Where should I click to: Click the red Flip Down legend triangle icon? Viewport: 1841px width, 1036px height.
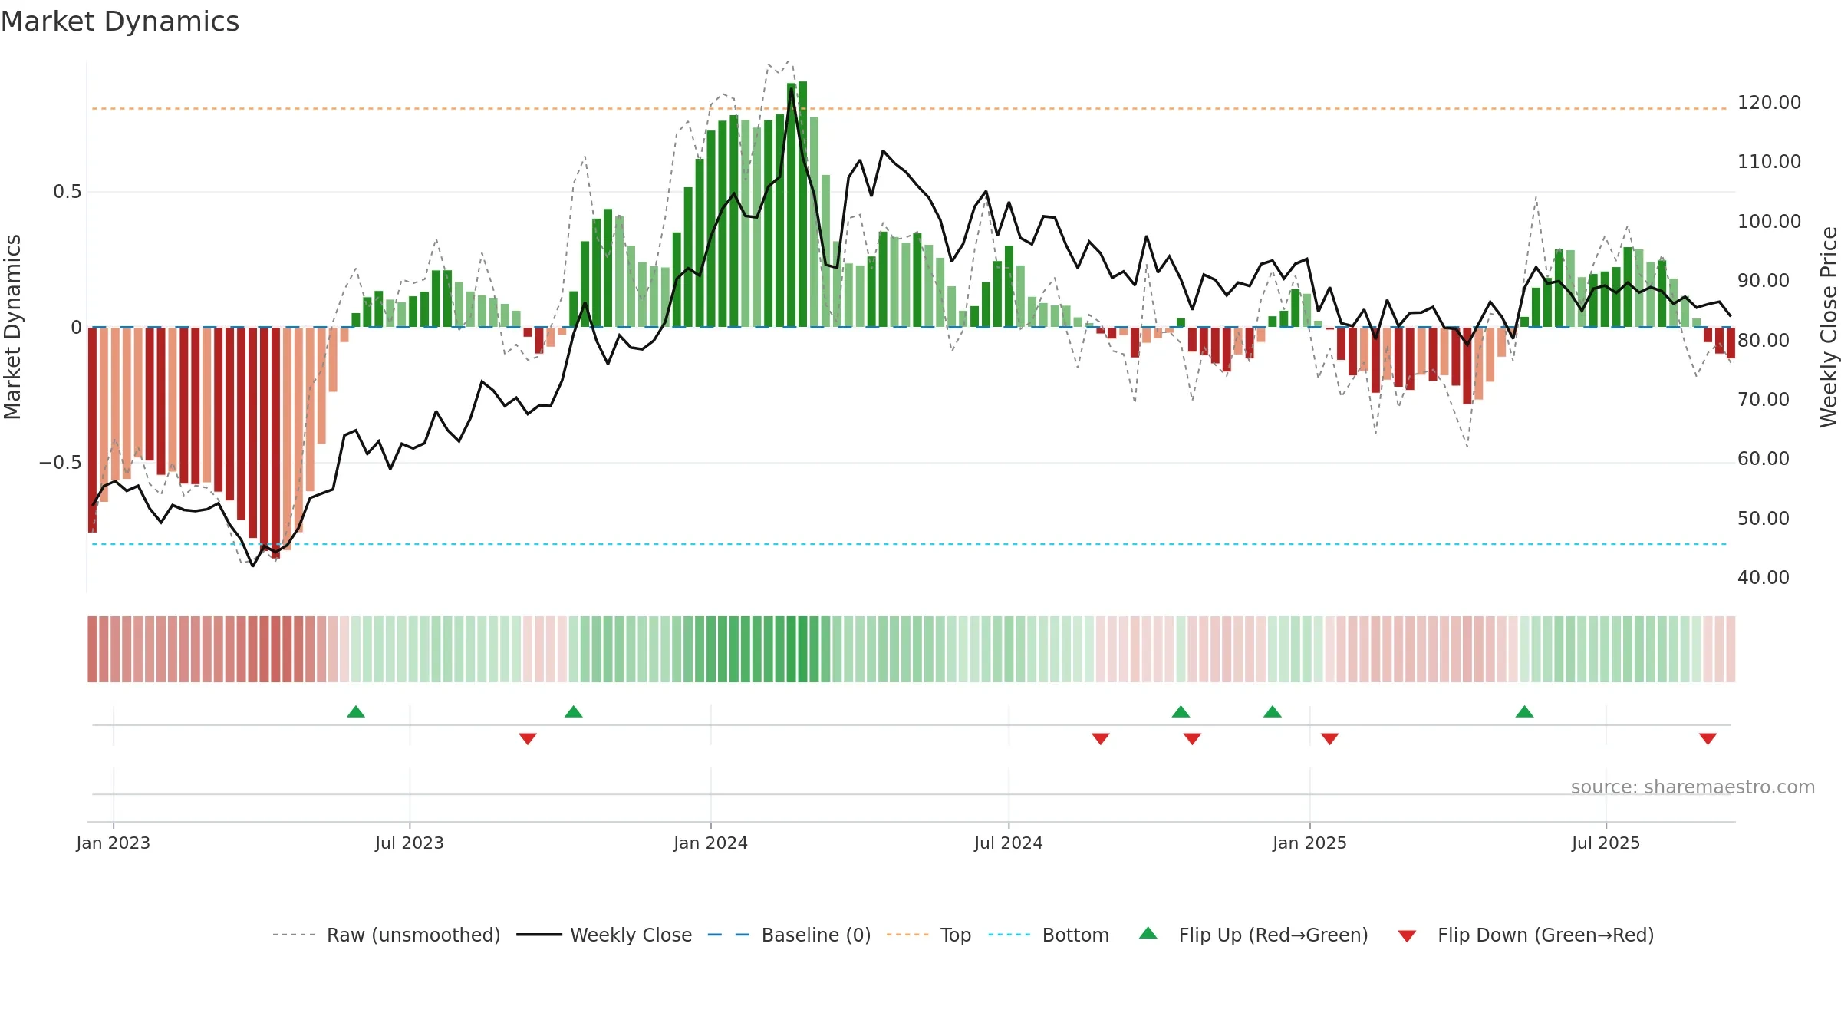(1407, 936)
